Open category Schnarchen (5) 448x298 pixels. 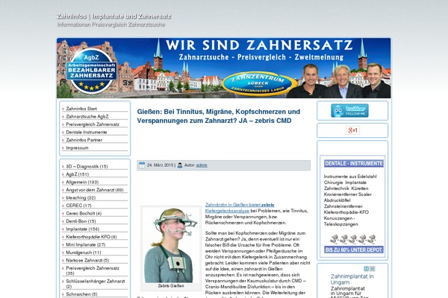[x=81, y=294]
